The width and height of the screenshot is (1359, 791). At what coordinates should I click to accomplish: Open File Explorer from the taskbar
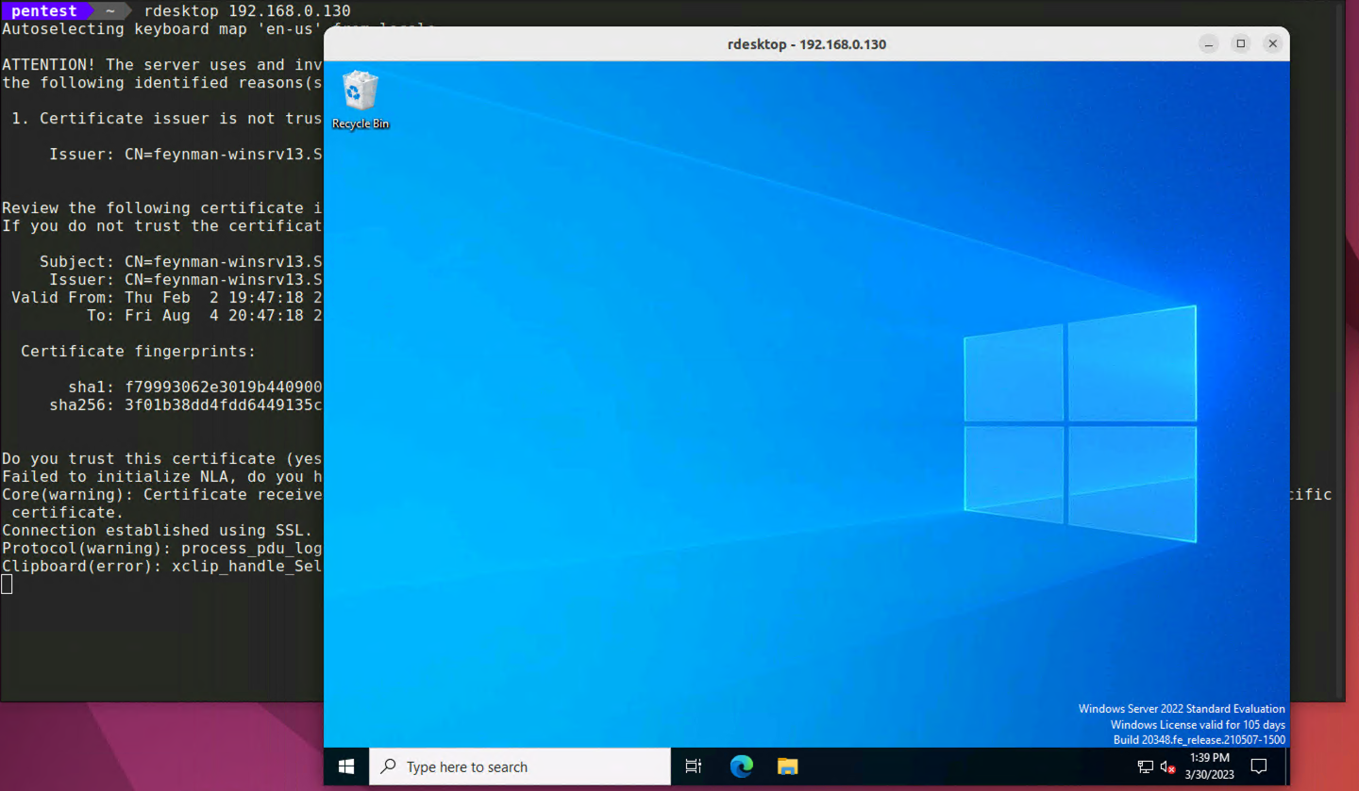point(787,766)
